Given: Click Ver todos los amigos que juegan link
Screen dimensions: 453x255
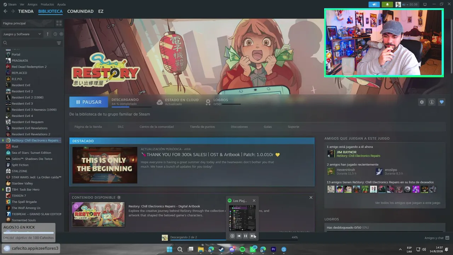Looking at the screenshot, I should tap(408, 203).
